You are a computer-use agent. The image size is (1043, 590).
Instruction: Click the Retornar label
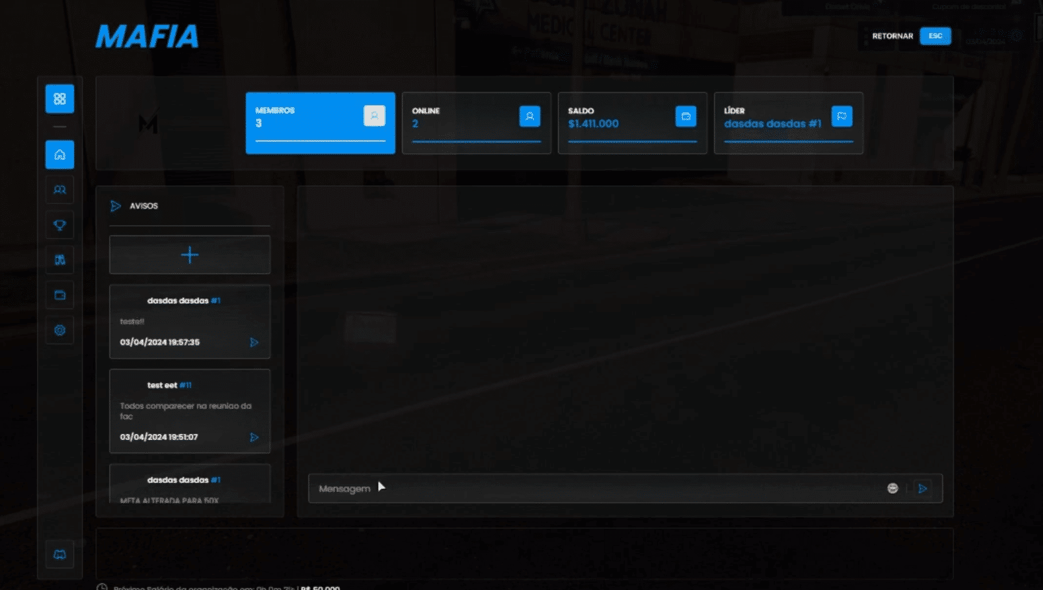pyautogui.click(x=892, y=36)
